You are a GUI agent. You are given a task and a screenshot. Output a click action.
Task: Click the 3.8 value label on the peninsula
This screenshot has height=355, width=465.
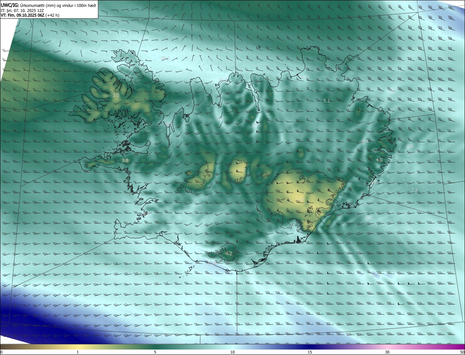[125, 160]
